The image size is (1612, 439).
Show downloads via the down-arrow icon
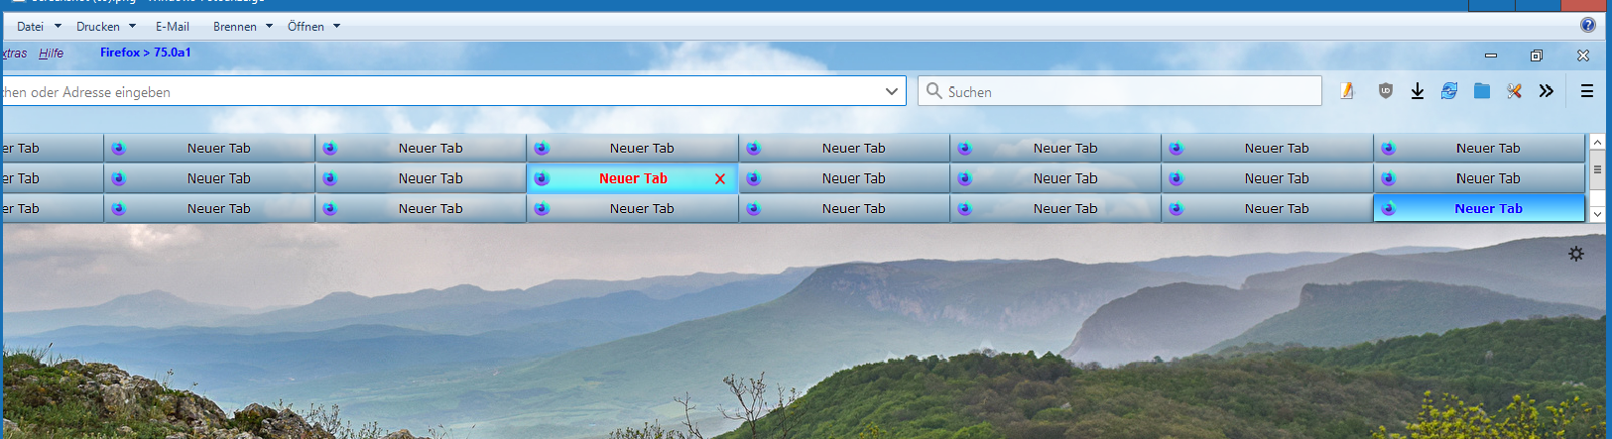coord(1418,91)
